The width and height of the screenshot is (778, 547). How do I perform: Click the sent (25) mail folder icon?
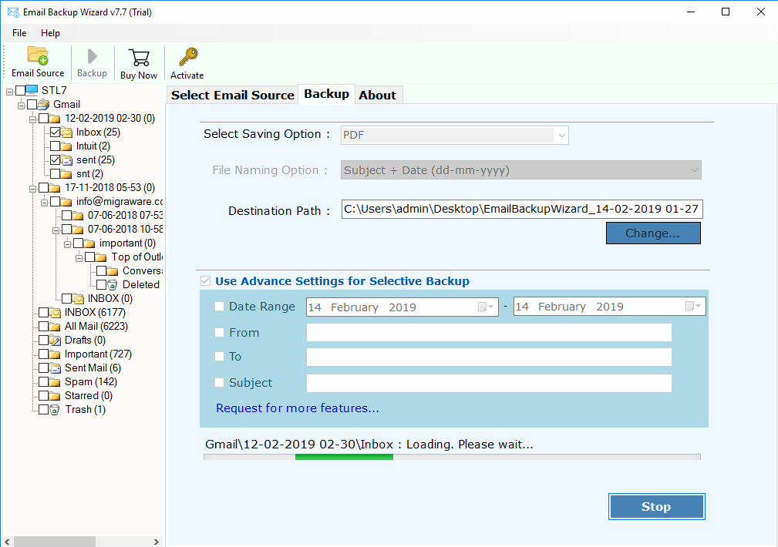66,160
